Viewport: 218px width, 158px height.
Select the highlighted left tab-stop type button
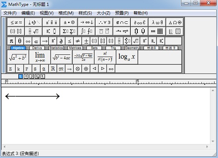pos(20,76)
